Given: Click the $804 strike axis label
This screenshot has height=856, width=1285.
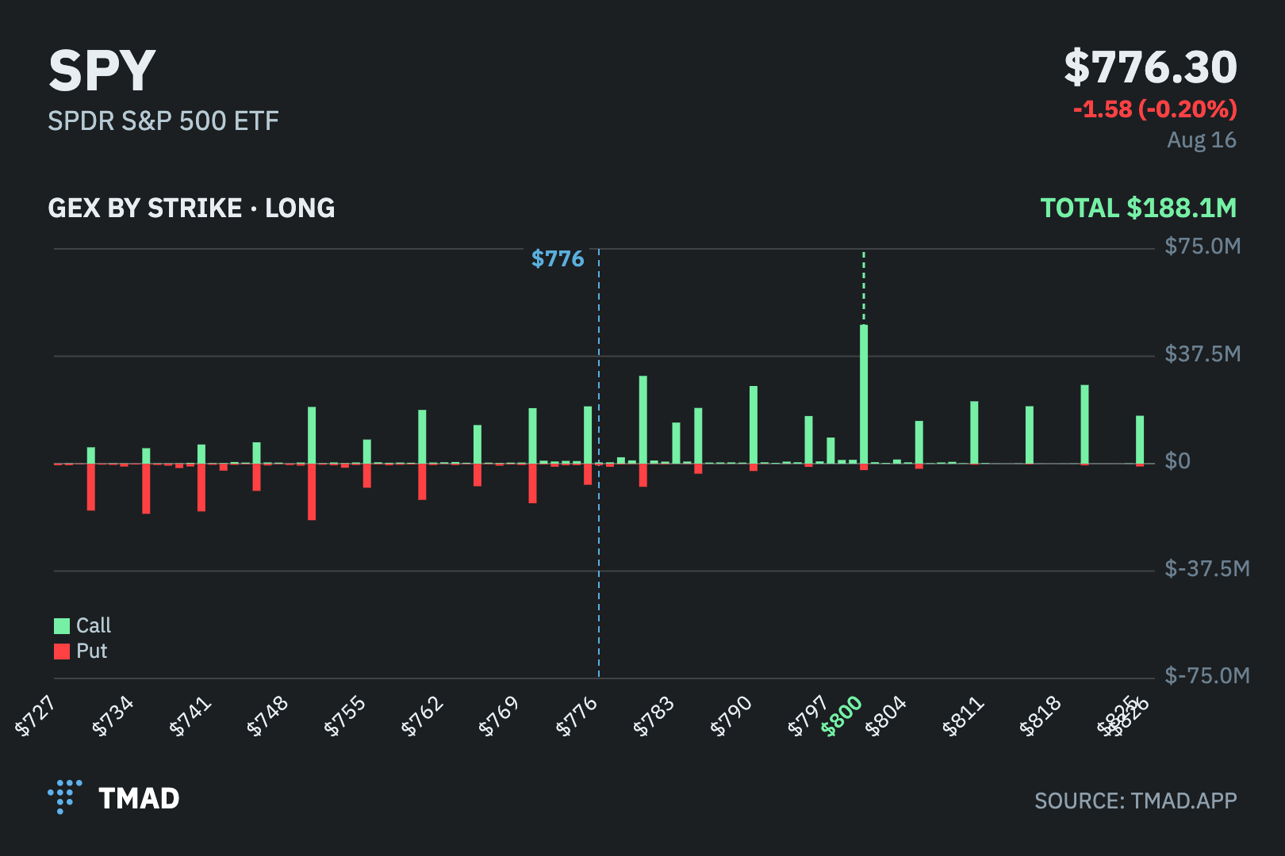Looking at the screenshot, I should pyautogui.click(x=886, y=715).
